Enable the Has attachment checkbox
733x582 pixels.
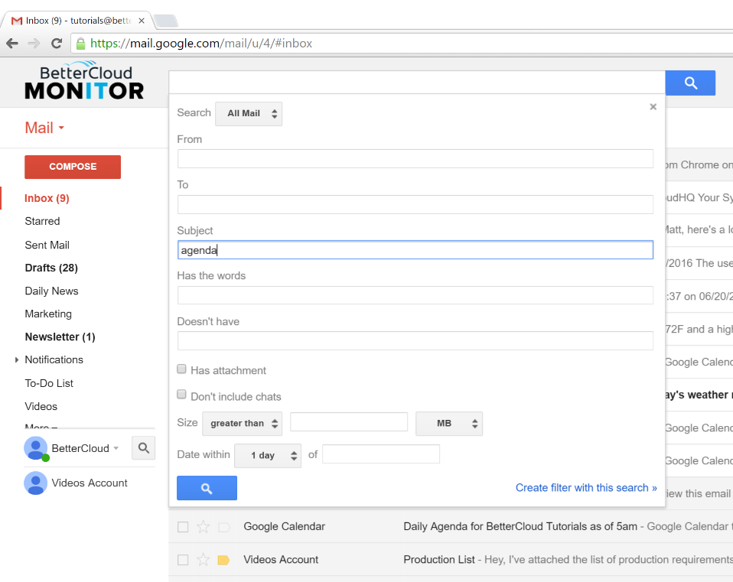182,369
